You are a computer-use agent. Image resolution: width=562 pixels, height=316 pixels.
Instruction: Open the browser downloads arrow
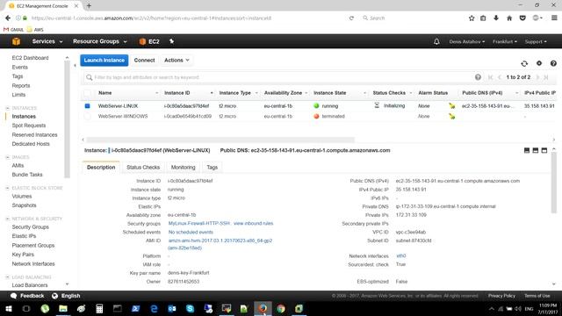tap(496, 18)
